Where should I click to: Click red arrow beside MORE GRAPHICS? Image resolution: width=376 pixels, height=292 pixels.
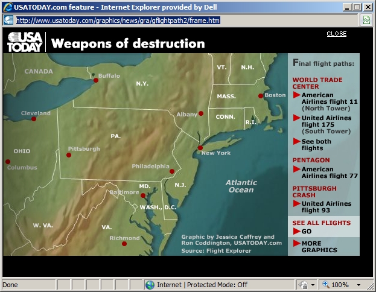pyautogui.click(x=296, y=243)
